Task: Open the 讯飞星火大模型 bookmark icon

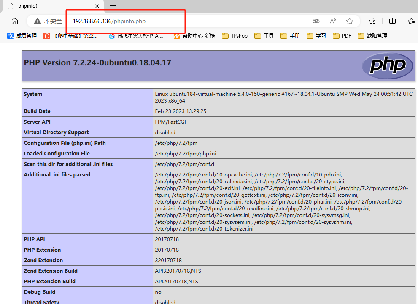Action: pyautogui.click(x=111, y=35)
